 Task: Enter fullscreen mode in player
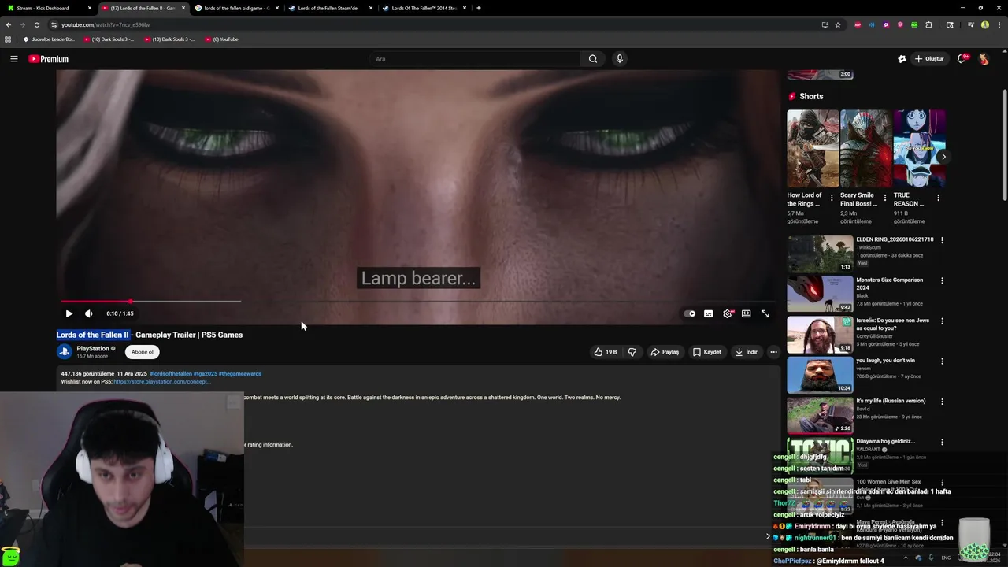coord(765,313)
